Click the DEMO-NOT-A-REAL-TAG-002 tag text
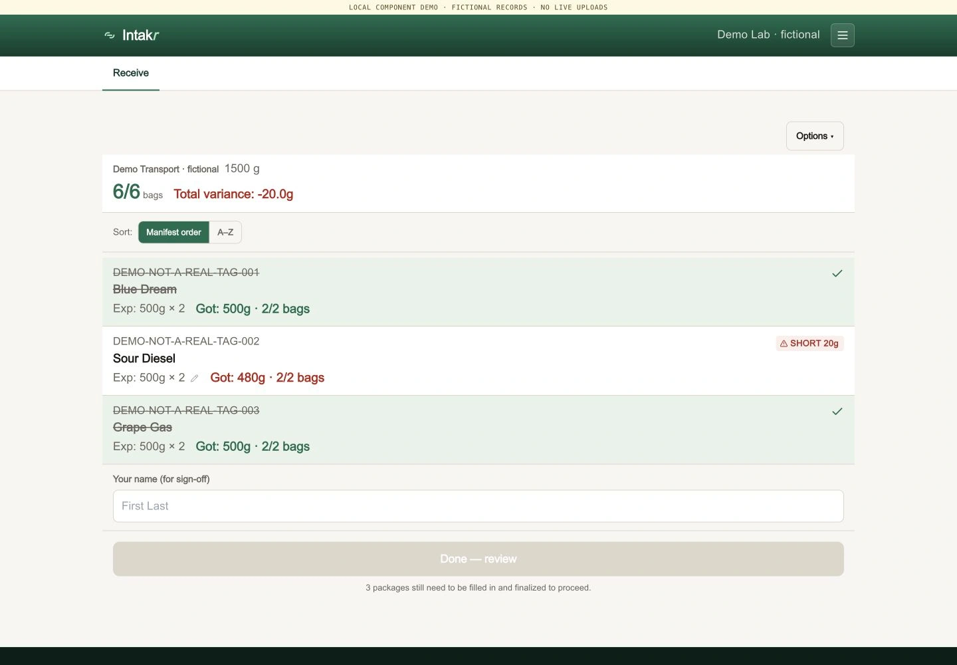The image size is (957, 665). (186, 341)
